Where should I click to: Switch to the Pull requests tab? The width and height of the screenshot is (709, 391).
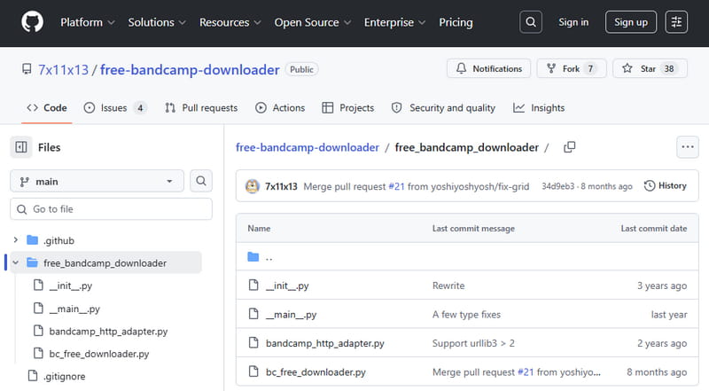201,107
